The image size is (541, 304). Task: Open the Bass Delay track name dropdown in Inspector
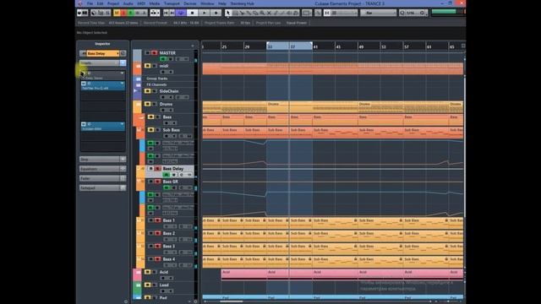click(x=103, y=53)
